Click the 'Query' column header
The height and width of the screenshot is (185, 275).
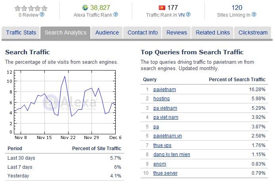(x=150, y=80)
